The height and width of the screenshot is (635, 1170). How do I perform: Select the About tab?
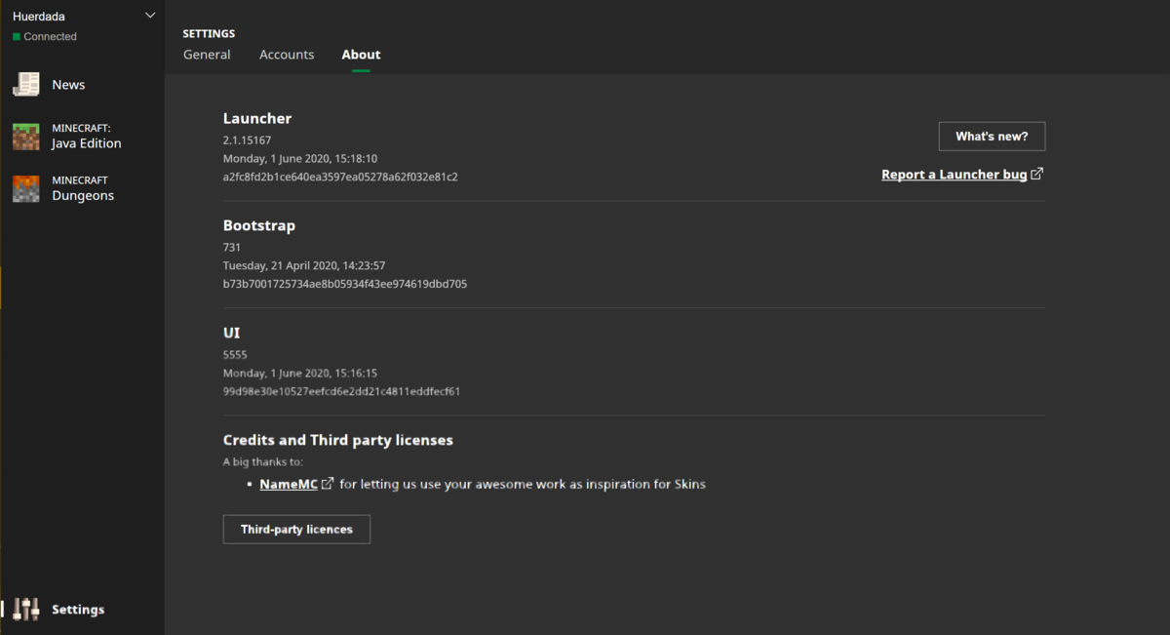(361, 55)
